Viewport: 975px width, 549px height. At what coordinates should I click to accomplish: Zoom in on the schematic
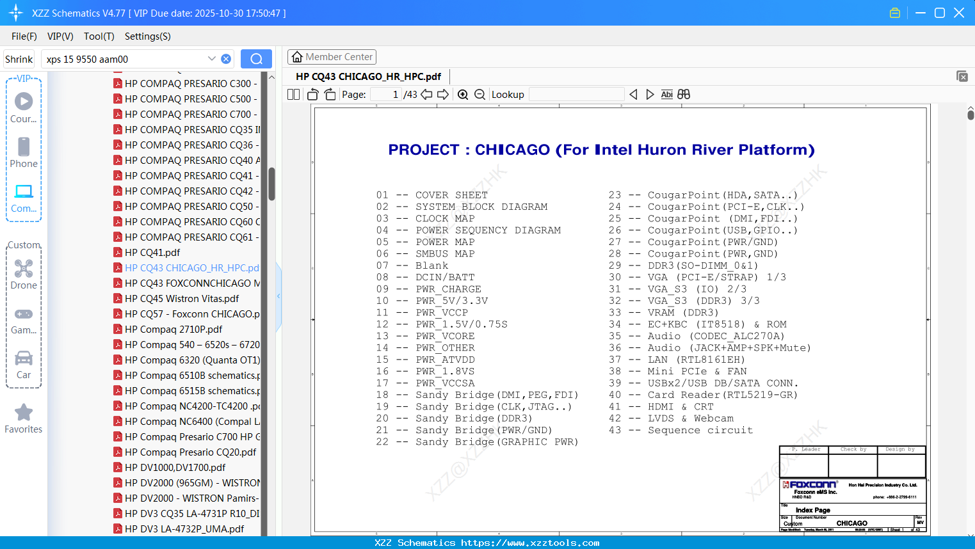point(463,94)
